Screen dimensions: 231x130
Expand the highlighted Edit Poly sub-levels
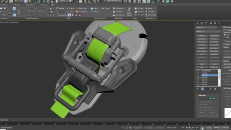(200, 75)
